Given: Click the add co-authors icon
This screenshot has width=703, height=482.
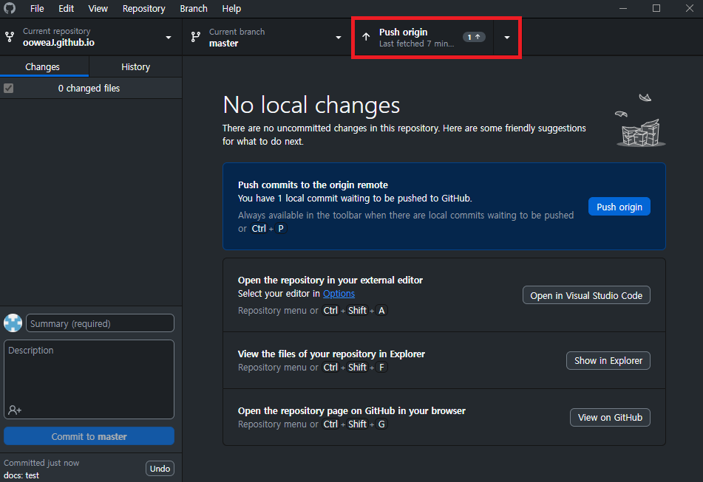Looking at the screenshot, I should 15,410.
